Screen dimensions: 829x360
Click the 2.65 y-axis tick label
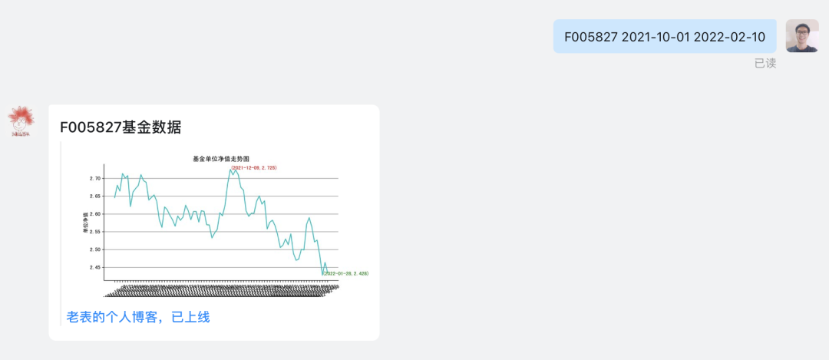[x=95, y=197]
